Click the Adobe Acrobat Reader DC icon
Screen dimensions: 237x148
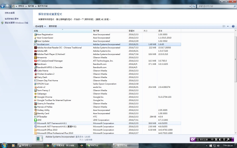(x=36, y=48)
